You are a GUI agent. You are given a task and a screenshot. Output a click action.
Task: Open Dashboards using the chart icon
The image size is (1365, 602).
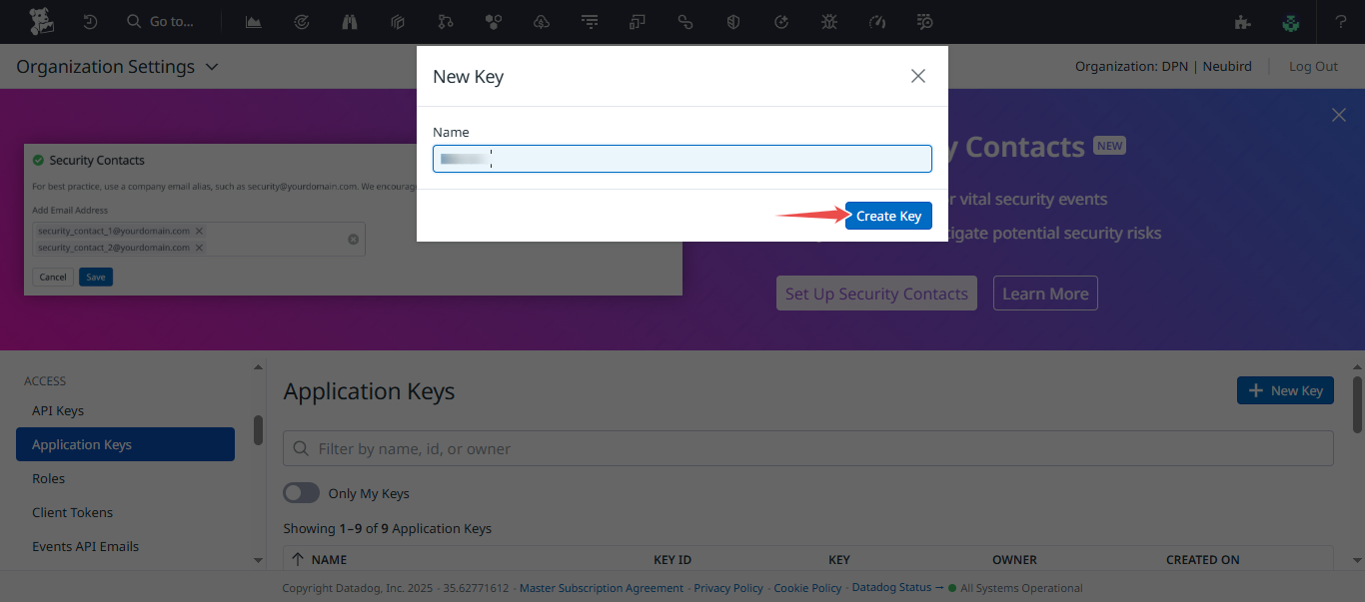click(253, 21)
